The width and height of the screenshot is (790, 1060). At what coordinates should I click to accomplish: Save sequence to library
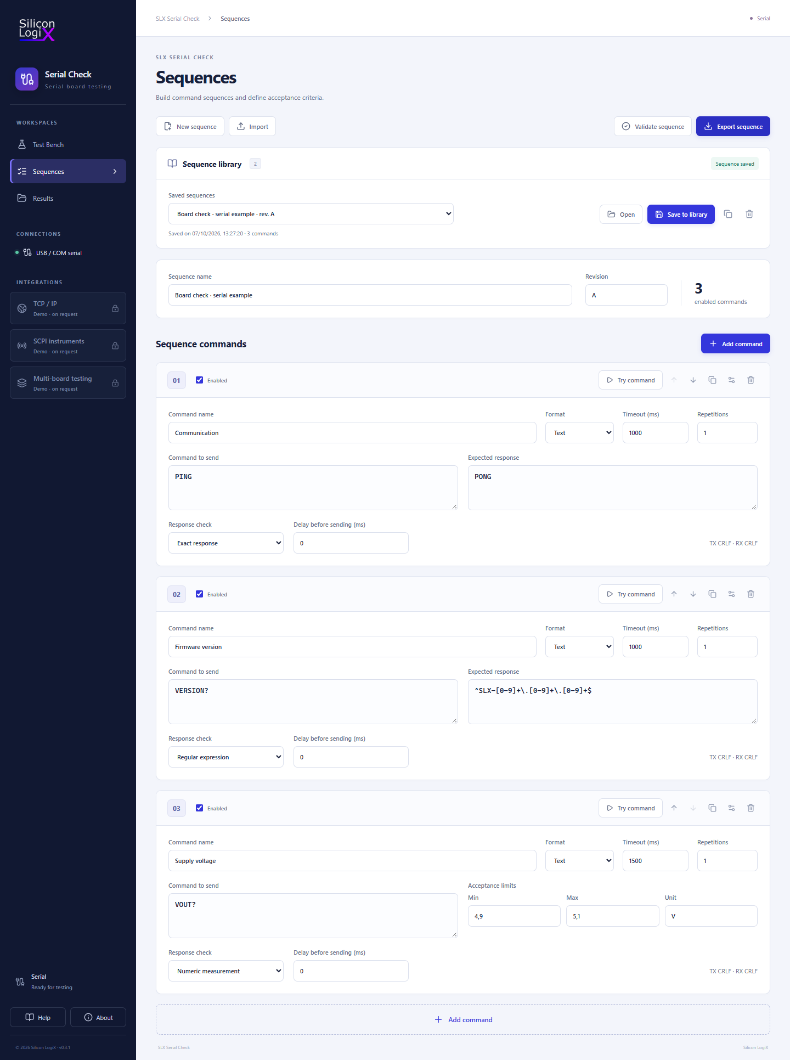[x=681, y=215]
